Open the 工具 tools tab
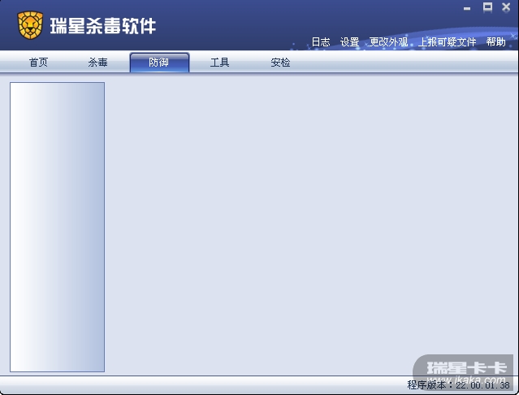The height and width of the screenshot is (395, 519). coord(219,63)
